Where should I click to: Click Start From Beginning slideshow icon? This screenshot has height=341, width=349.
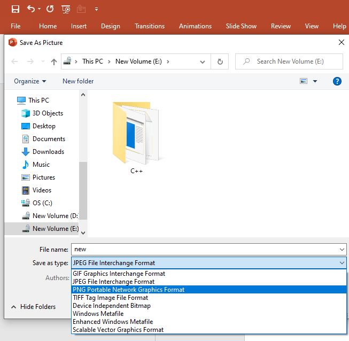66,9
